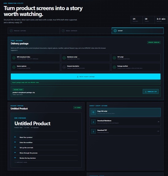Select the product-storyboard-package.zip file name

click(24, 92)
